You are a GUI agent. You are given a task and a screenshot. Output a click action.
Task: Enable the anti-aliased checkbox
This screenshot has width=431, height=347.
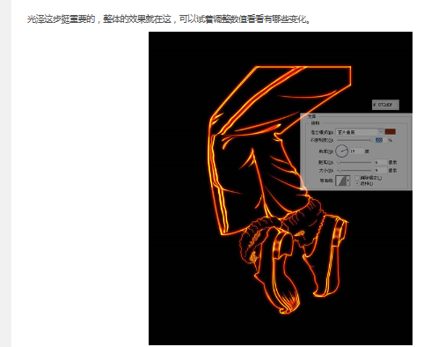(357, 178)
